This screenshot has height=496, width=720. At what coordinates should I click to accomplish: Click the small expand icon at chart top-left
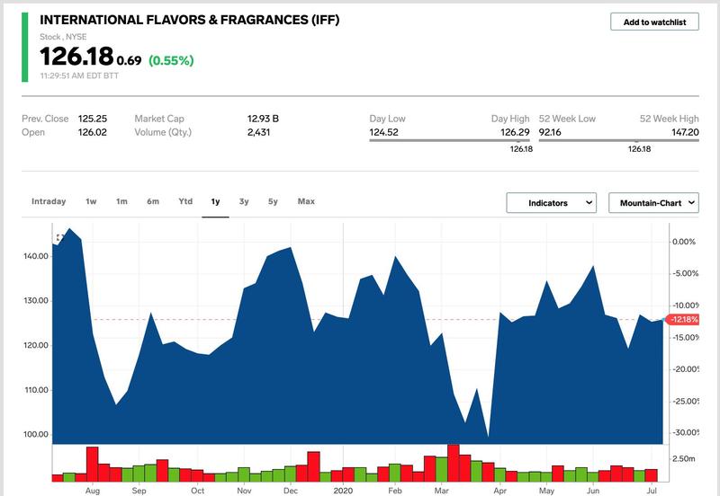tap(59, 237)
